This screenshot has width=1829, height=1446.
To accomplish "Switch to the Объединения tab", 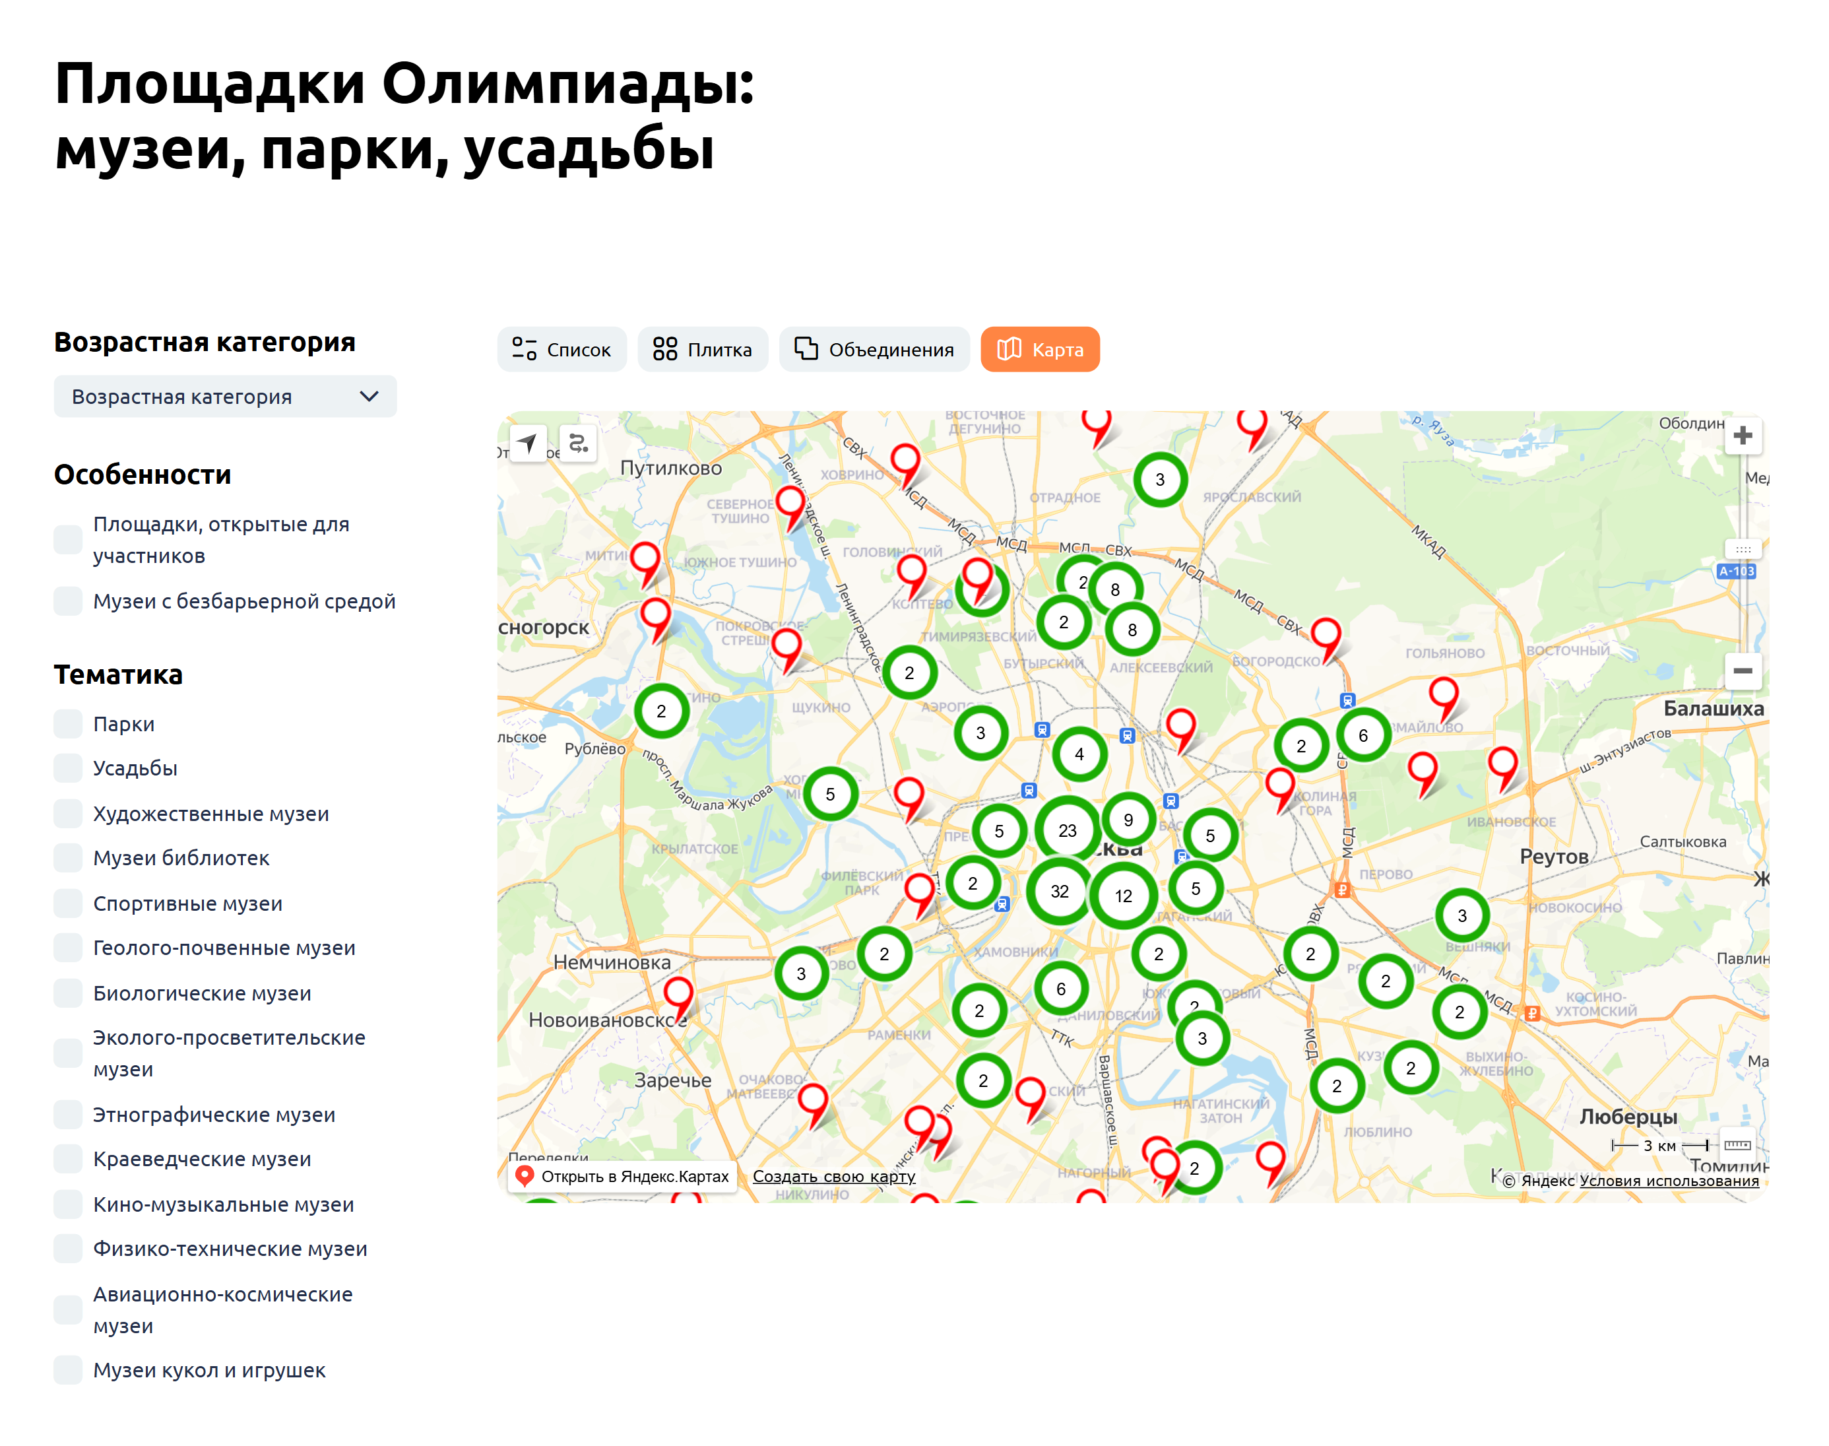I will click(x=875, y=349).
